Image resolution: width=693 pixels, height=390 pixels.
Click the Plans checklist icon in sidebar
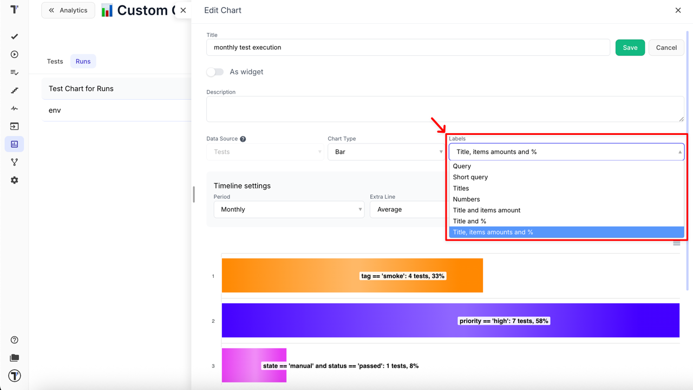pos(15,73)
